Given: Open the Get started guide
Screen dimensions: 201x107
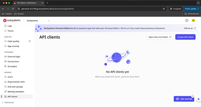Looking at the screenshot, I should click(x=184, y=99).
